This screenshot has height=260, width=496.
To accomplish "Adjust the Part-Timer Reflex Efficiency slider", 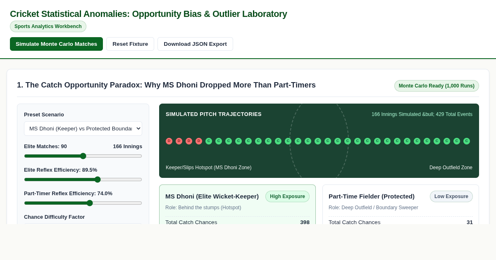I will pyautogui.click(x=83, y=203).
